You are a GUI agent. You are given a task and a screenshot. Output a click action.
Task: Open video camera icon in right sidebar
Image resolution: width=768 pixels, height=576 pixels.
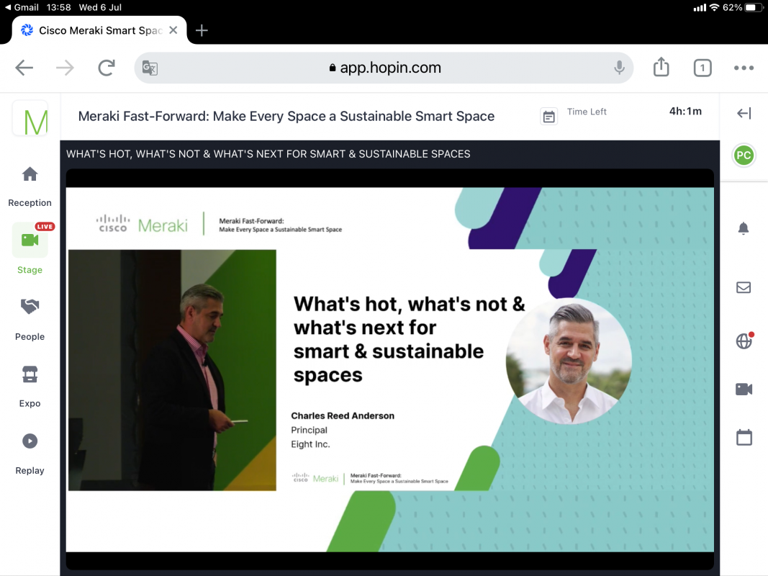744,389
